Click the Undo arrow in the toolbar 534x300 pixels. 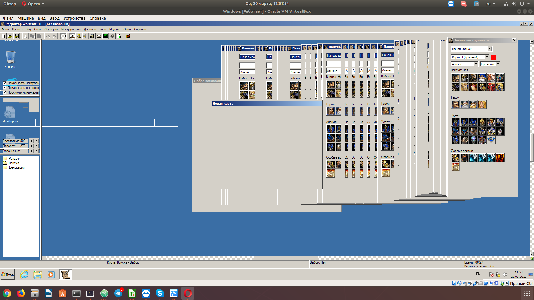pos(48,36)
